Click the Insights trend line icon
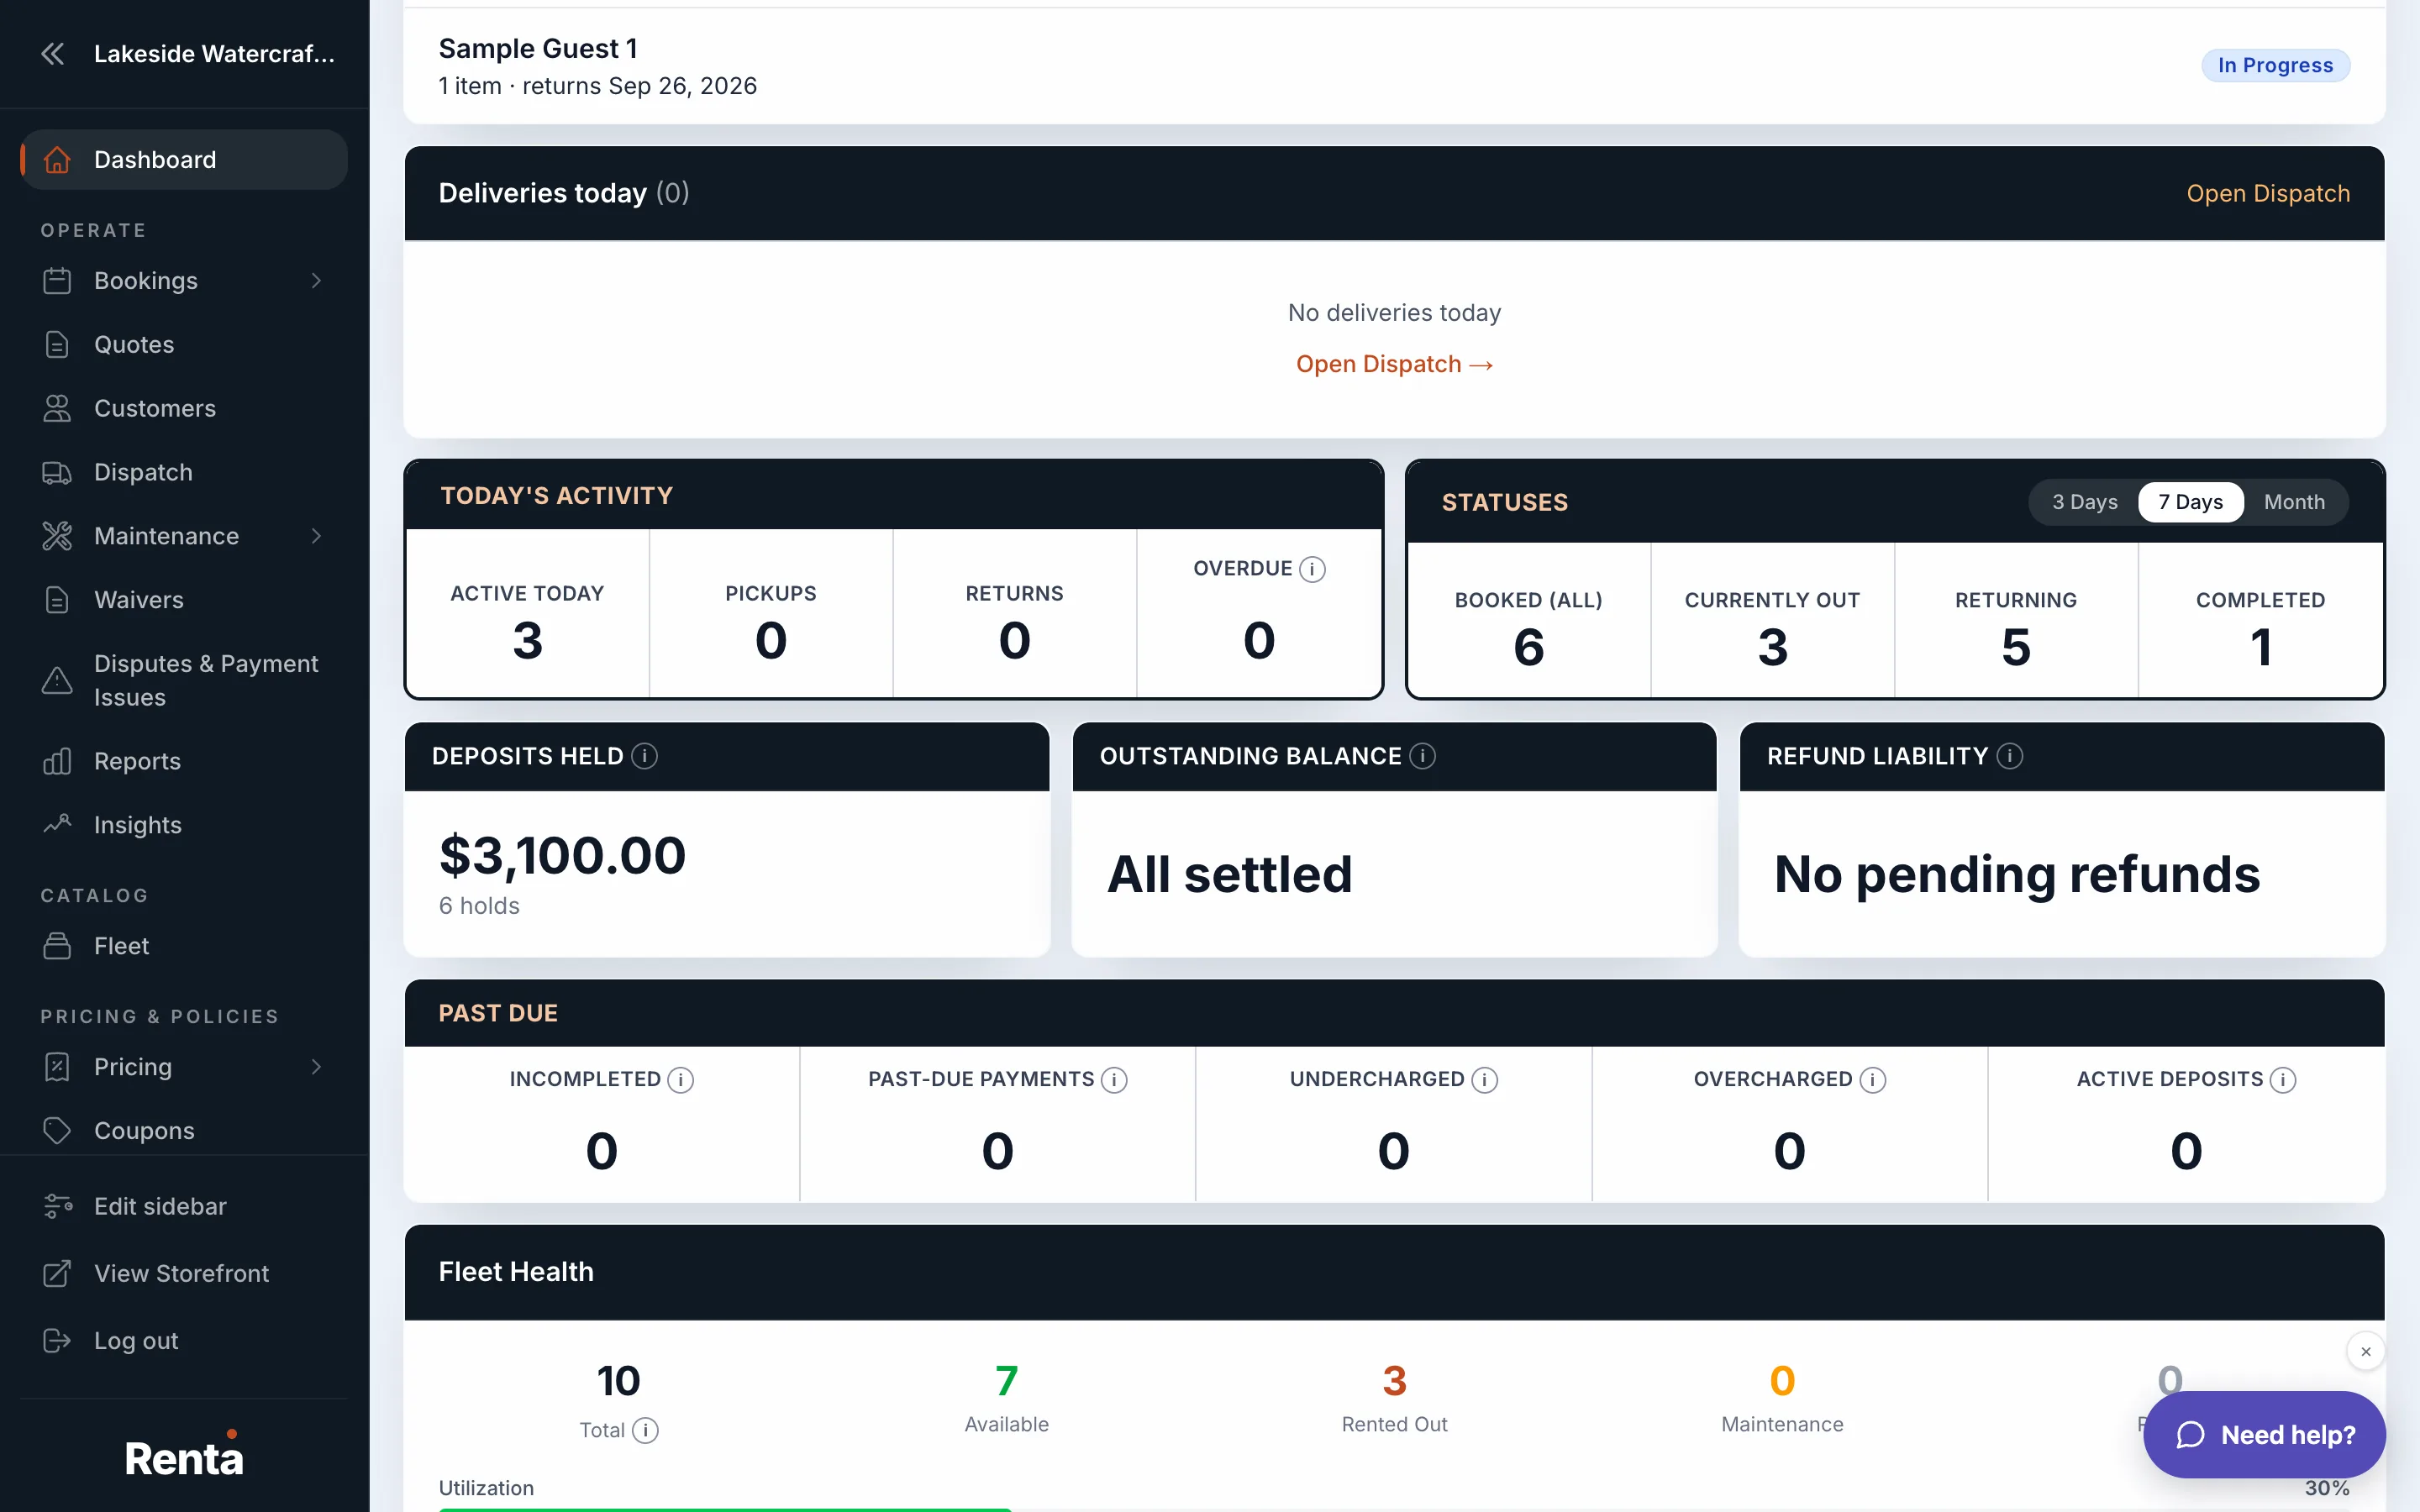This screenshot has height=1512, width=2420. click(x=57, y=825)
